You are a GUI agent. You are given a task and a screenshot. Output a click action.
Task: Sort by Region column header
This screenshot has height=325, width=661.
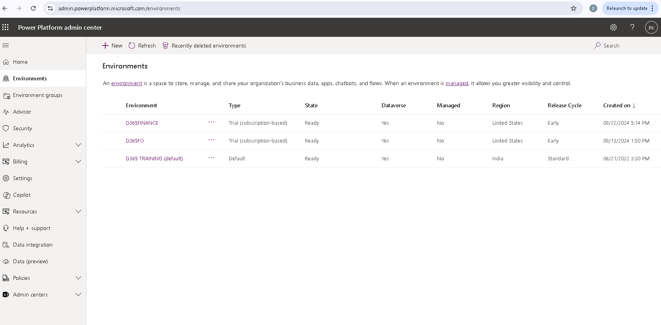501,106
